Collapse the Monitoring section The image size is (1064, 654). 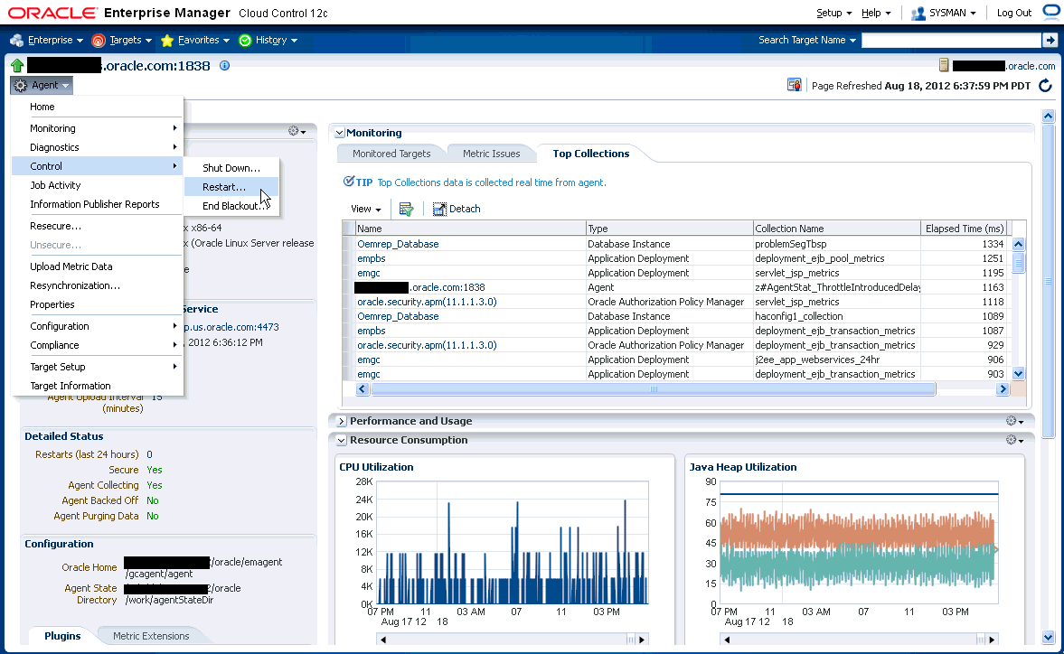pos(340,134)
